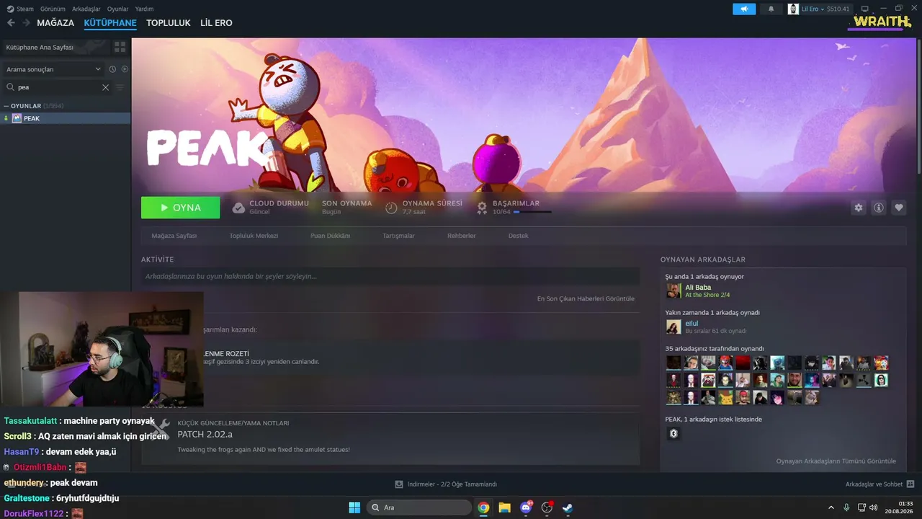Viewport: 922px width, 519px height.
Task: Open the notifications bell
Action: click(771, 9)
